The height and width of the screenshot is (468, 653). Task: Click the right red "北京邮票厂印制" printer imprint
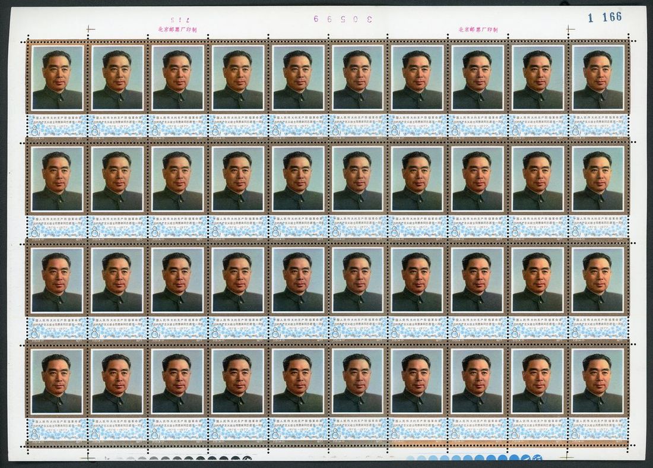point(478,29)
